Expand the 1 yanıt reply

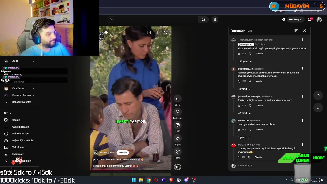(244, 137)
